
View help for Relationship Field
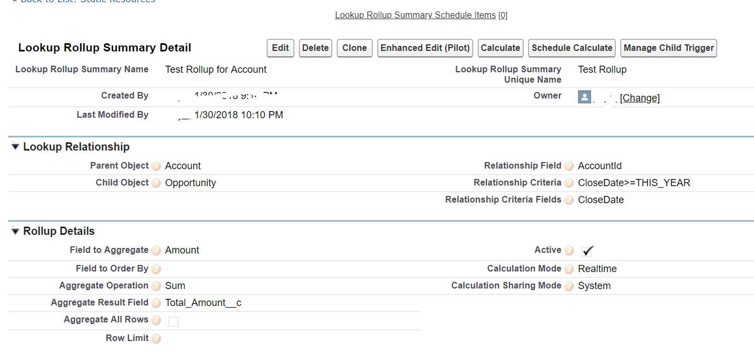569,165
